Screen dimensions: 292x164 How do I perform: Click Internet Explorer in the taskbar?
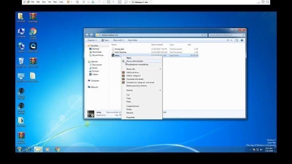(x=28, y=149)
